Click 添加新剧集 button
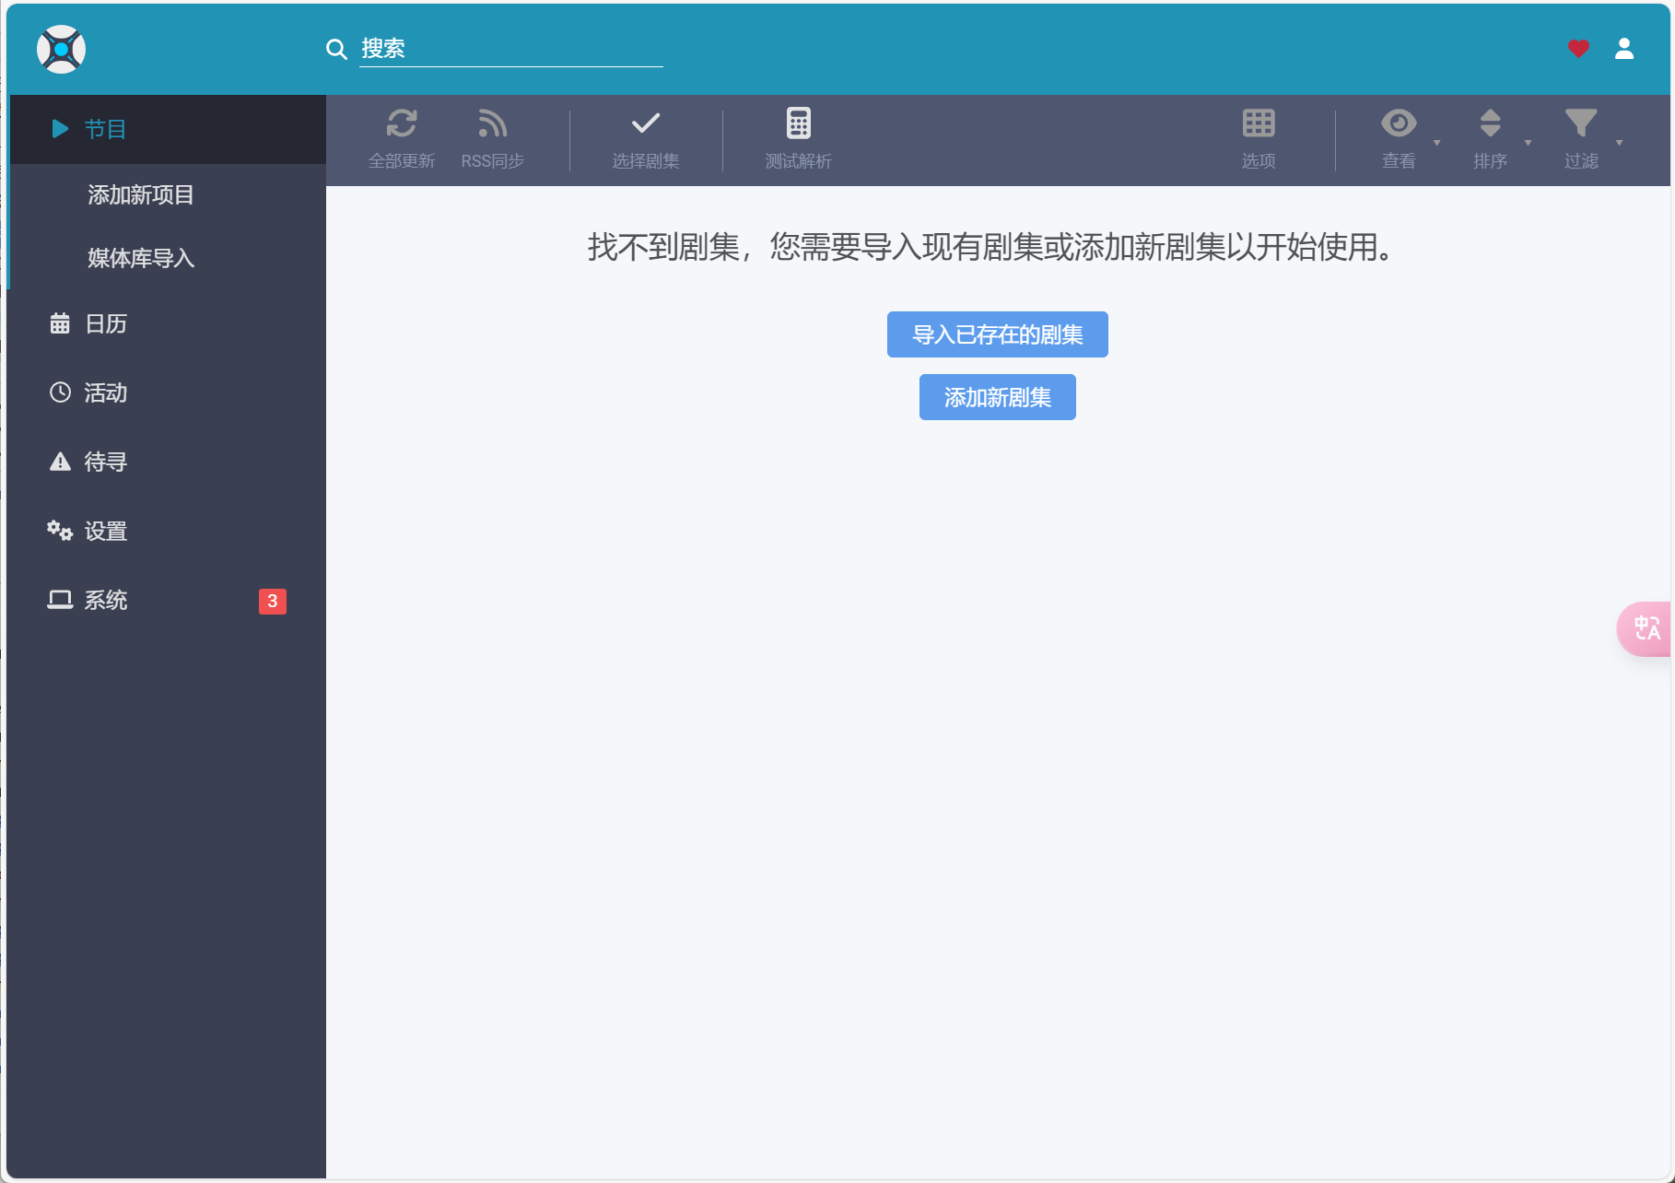The height and width of the screenshot is (1183, 1675). coord(997,397)
